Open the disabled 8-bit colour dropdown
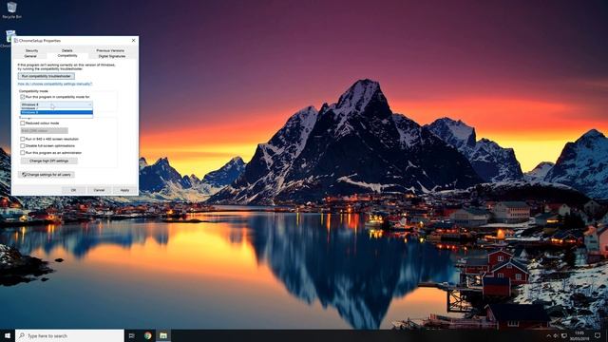The width and height of the screenshot is (608, 342). (45, 131)
